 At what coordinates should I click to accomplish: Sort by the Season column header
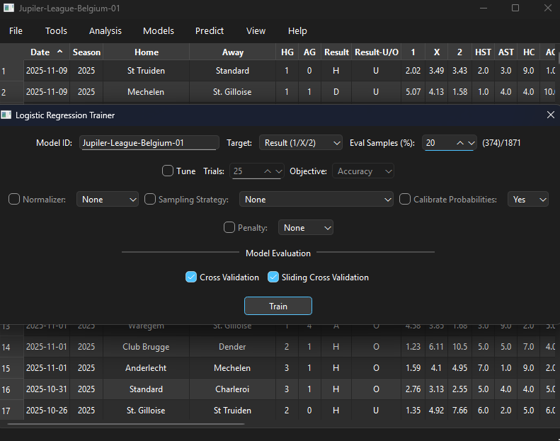tap(86, 52)
